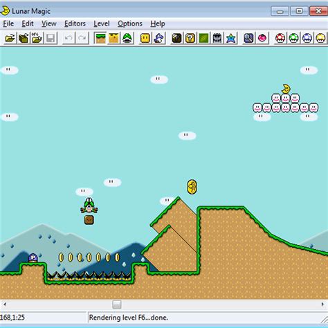Click the Lunar Magic title bar moon icon
This screenshot has height=328, width=328.
click(x=5, y=10)
